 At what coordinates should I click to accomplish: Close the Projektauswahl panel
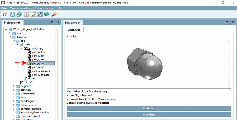(58, 22)
